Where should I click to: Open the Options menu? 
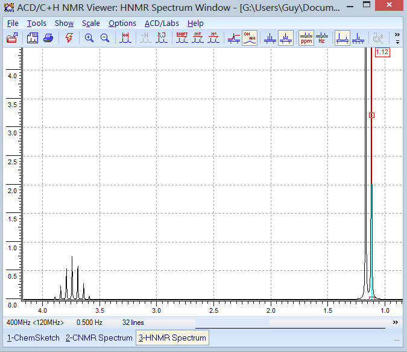tap(122, 23)
